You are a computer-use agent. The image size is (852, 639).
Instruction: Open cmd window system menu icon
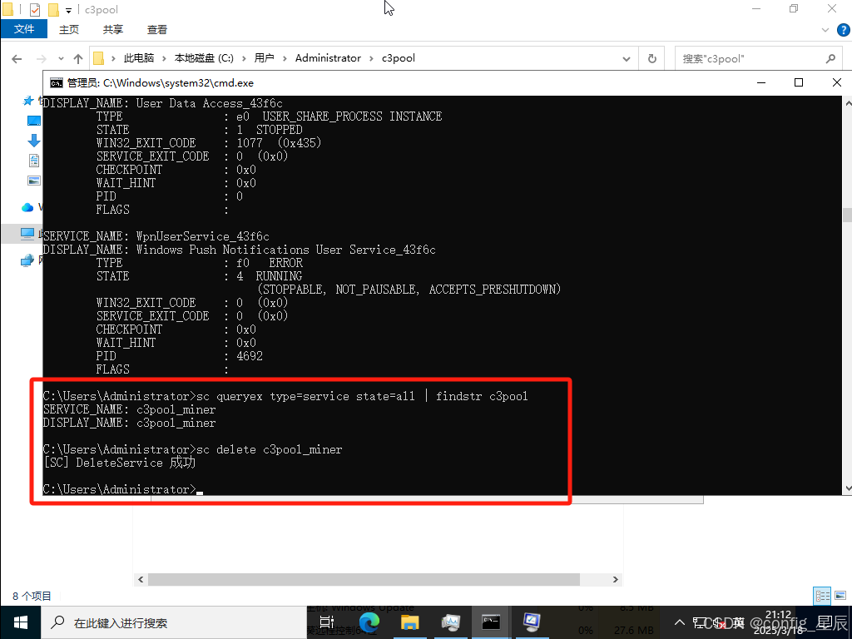pos(56,83)
